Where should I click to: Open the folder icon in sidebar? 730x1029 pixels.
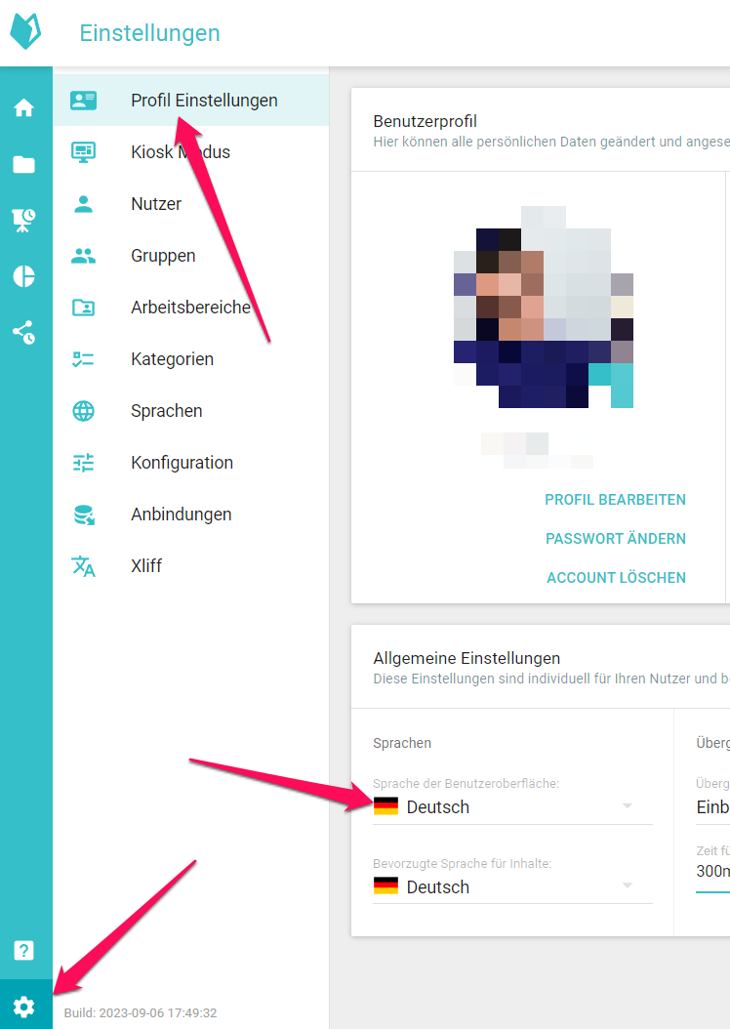24,165
